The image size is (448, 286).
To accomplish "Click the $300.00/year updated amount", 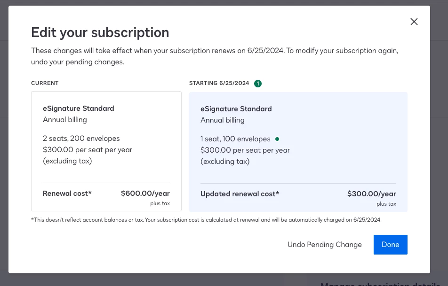I will tap(371, 194).
